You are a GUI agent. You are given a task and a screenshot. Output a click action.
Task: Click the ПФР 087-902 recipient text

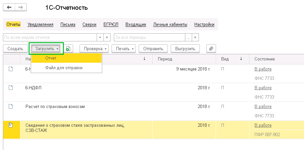tap(267, 134)
